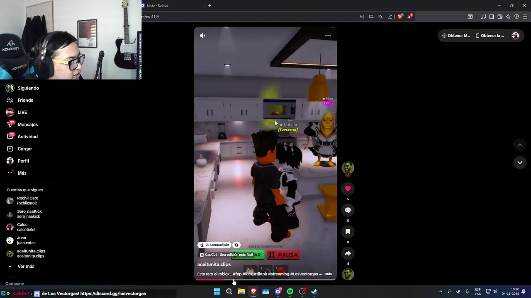Show hidden system tray icons chevron
Image resolution: width=531 pixels, height=298 pixels.
point(441,291)
